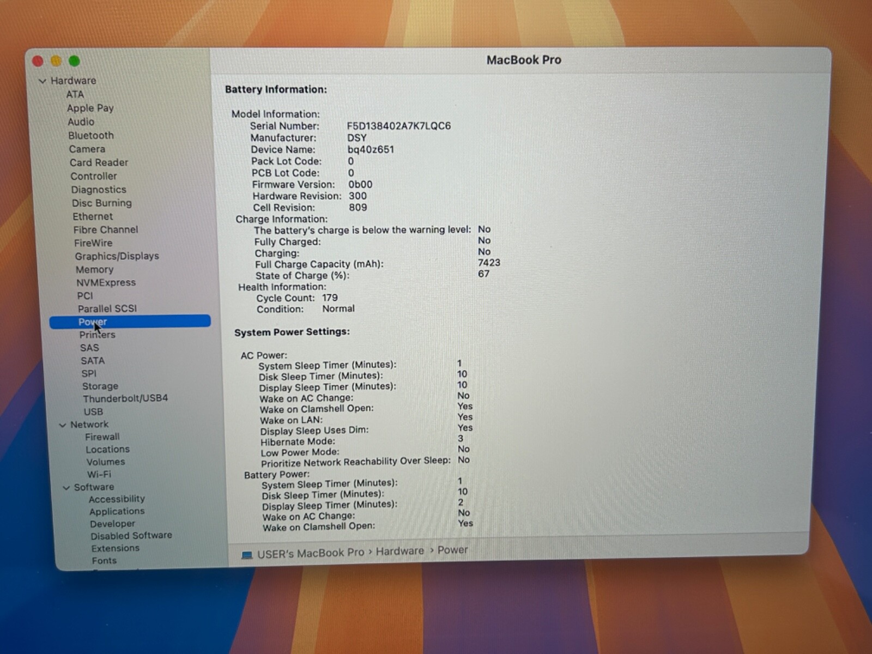Select Disc Burning in the sidebar

[x=102, y=203]
